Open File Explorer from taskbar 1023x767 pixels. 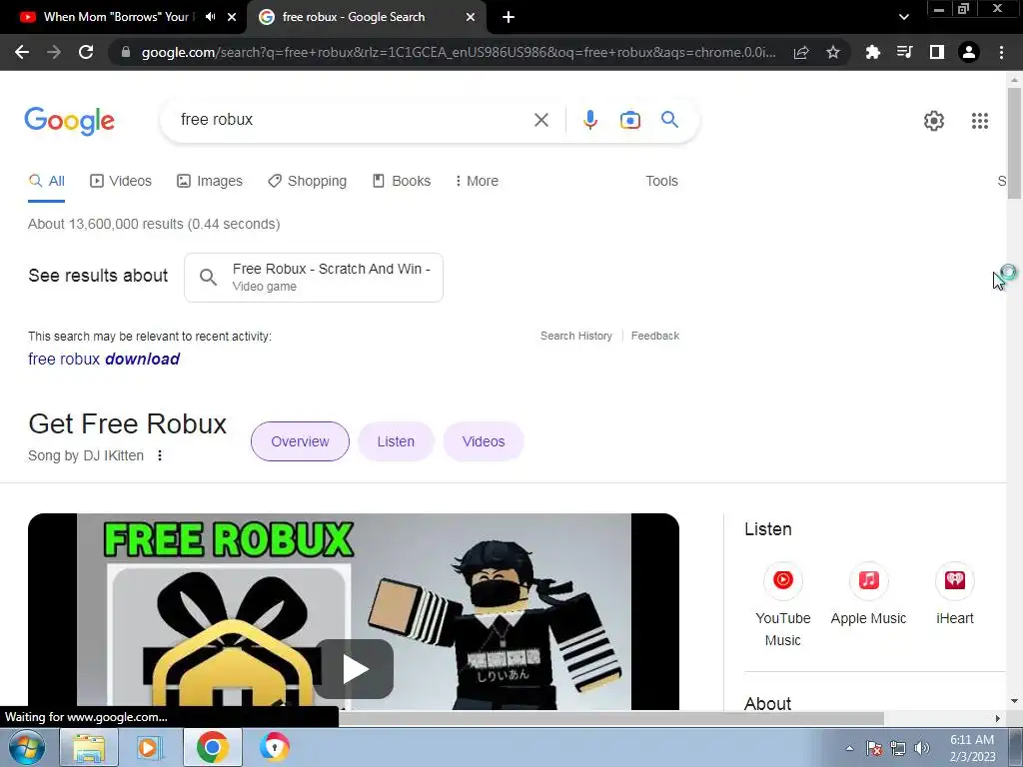coord(89,747)
